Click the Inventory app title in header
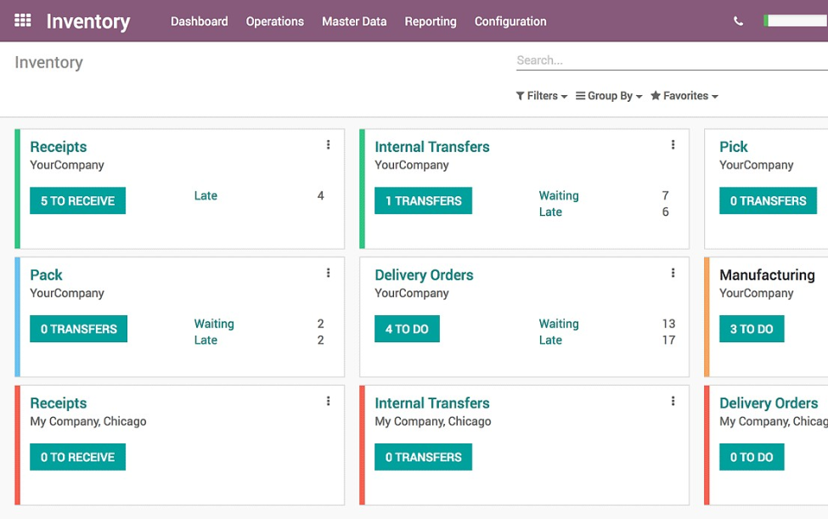Viewport: 828px width, 519px height. [x=88, y=21]
